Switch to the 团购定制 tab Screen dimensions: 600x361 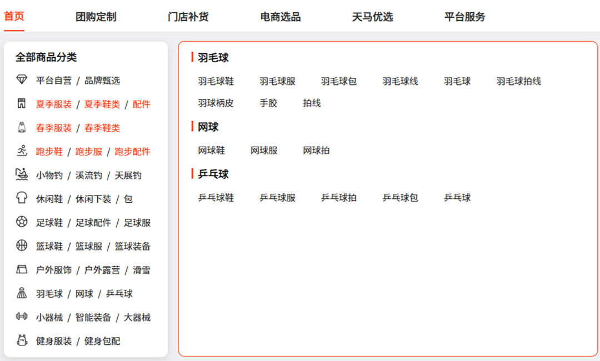point(96,17)
